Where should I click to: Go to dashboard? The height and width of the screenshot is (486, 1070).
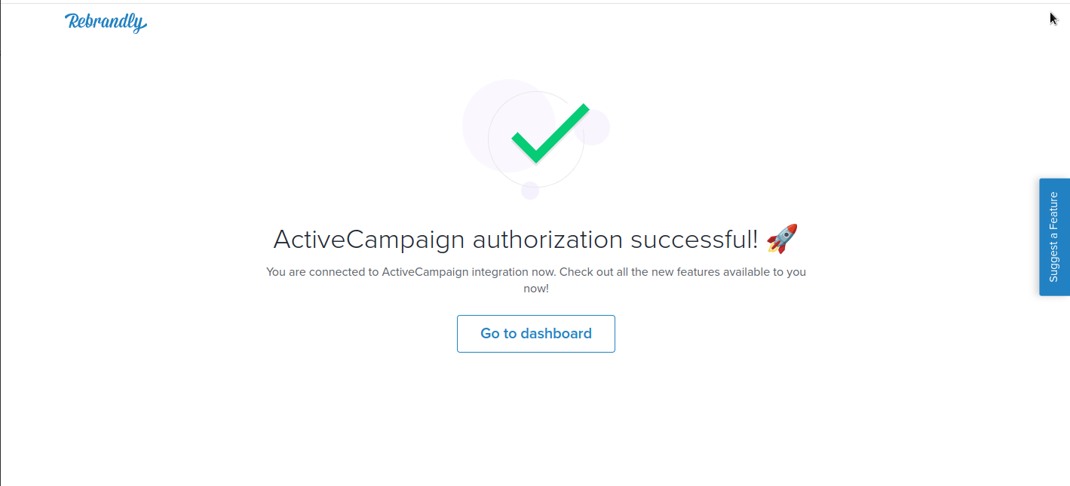point(536,334)
